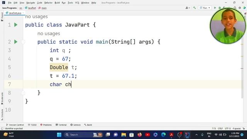The height and width of the screenshot is (139, 247).
Task: Open Microsoft Store from taskbar
Action: click(x=132, y=135)
